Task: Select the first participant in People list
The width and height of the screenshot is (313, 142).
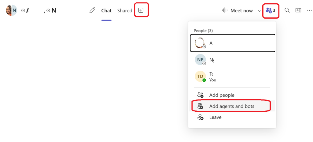Action: 232,43
